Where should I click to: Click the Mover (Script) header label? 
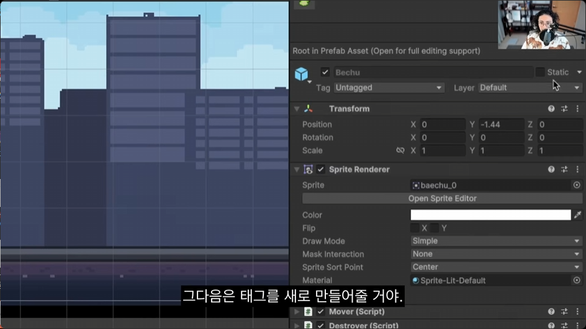point(356,312)
